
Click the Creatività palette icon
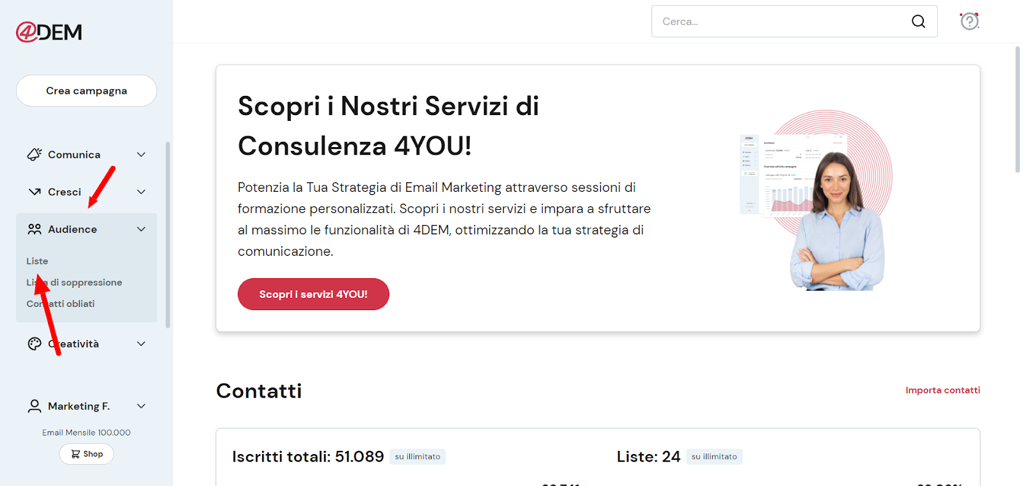coord(35,344)
